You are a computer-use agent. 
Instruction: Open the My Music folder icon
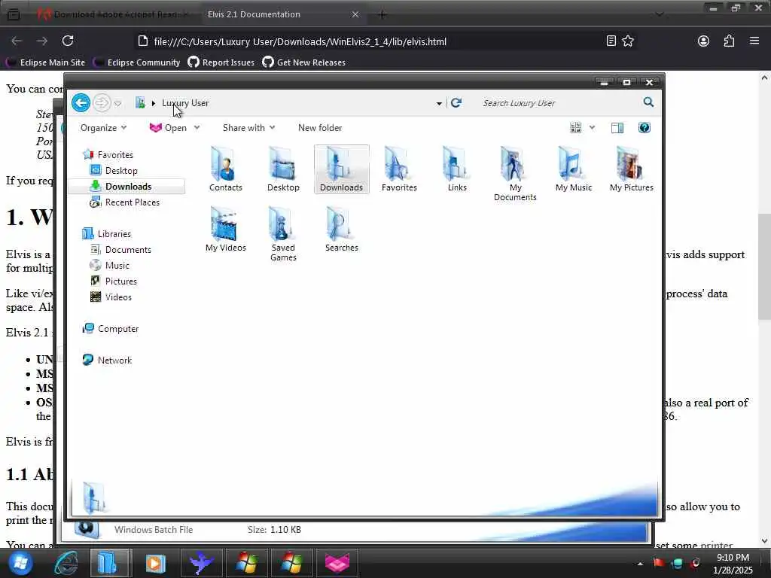(573, 169)
